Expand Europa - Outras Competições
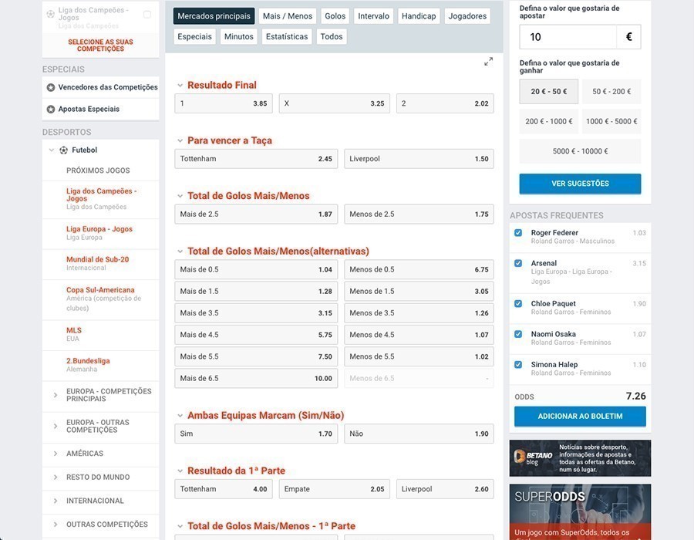Screen dimensions: 694x540 pos(56,426)
